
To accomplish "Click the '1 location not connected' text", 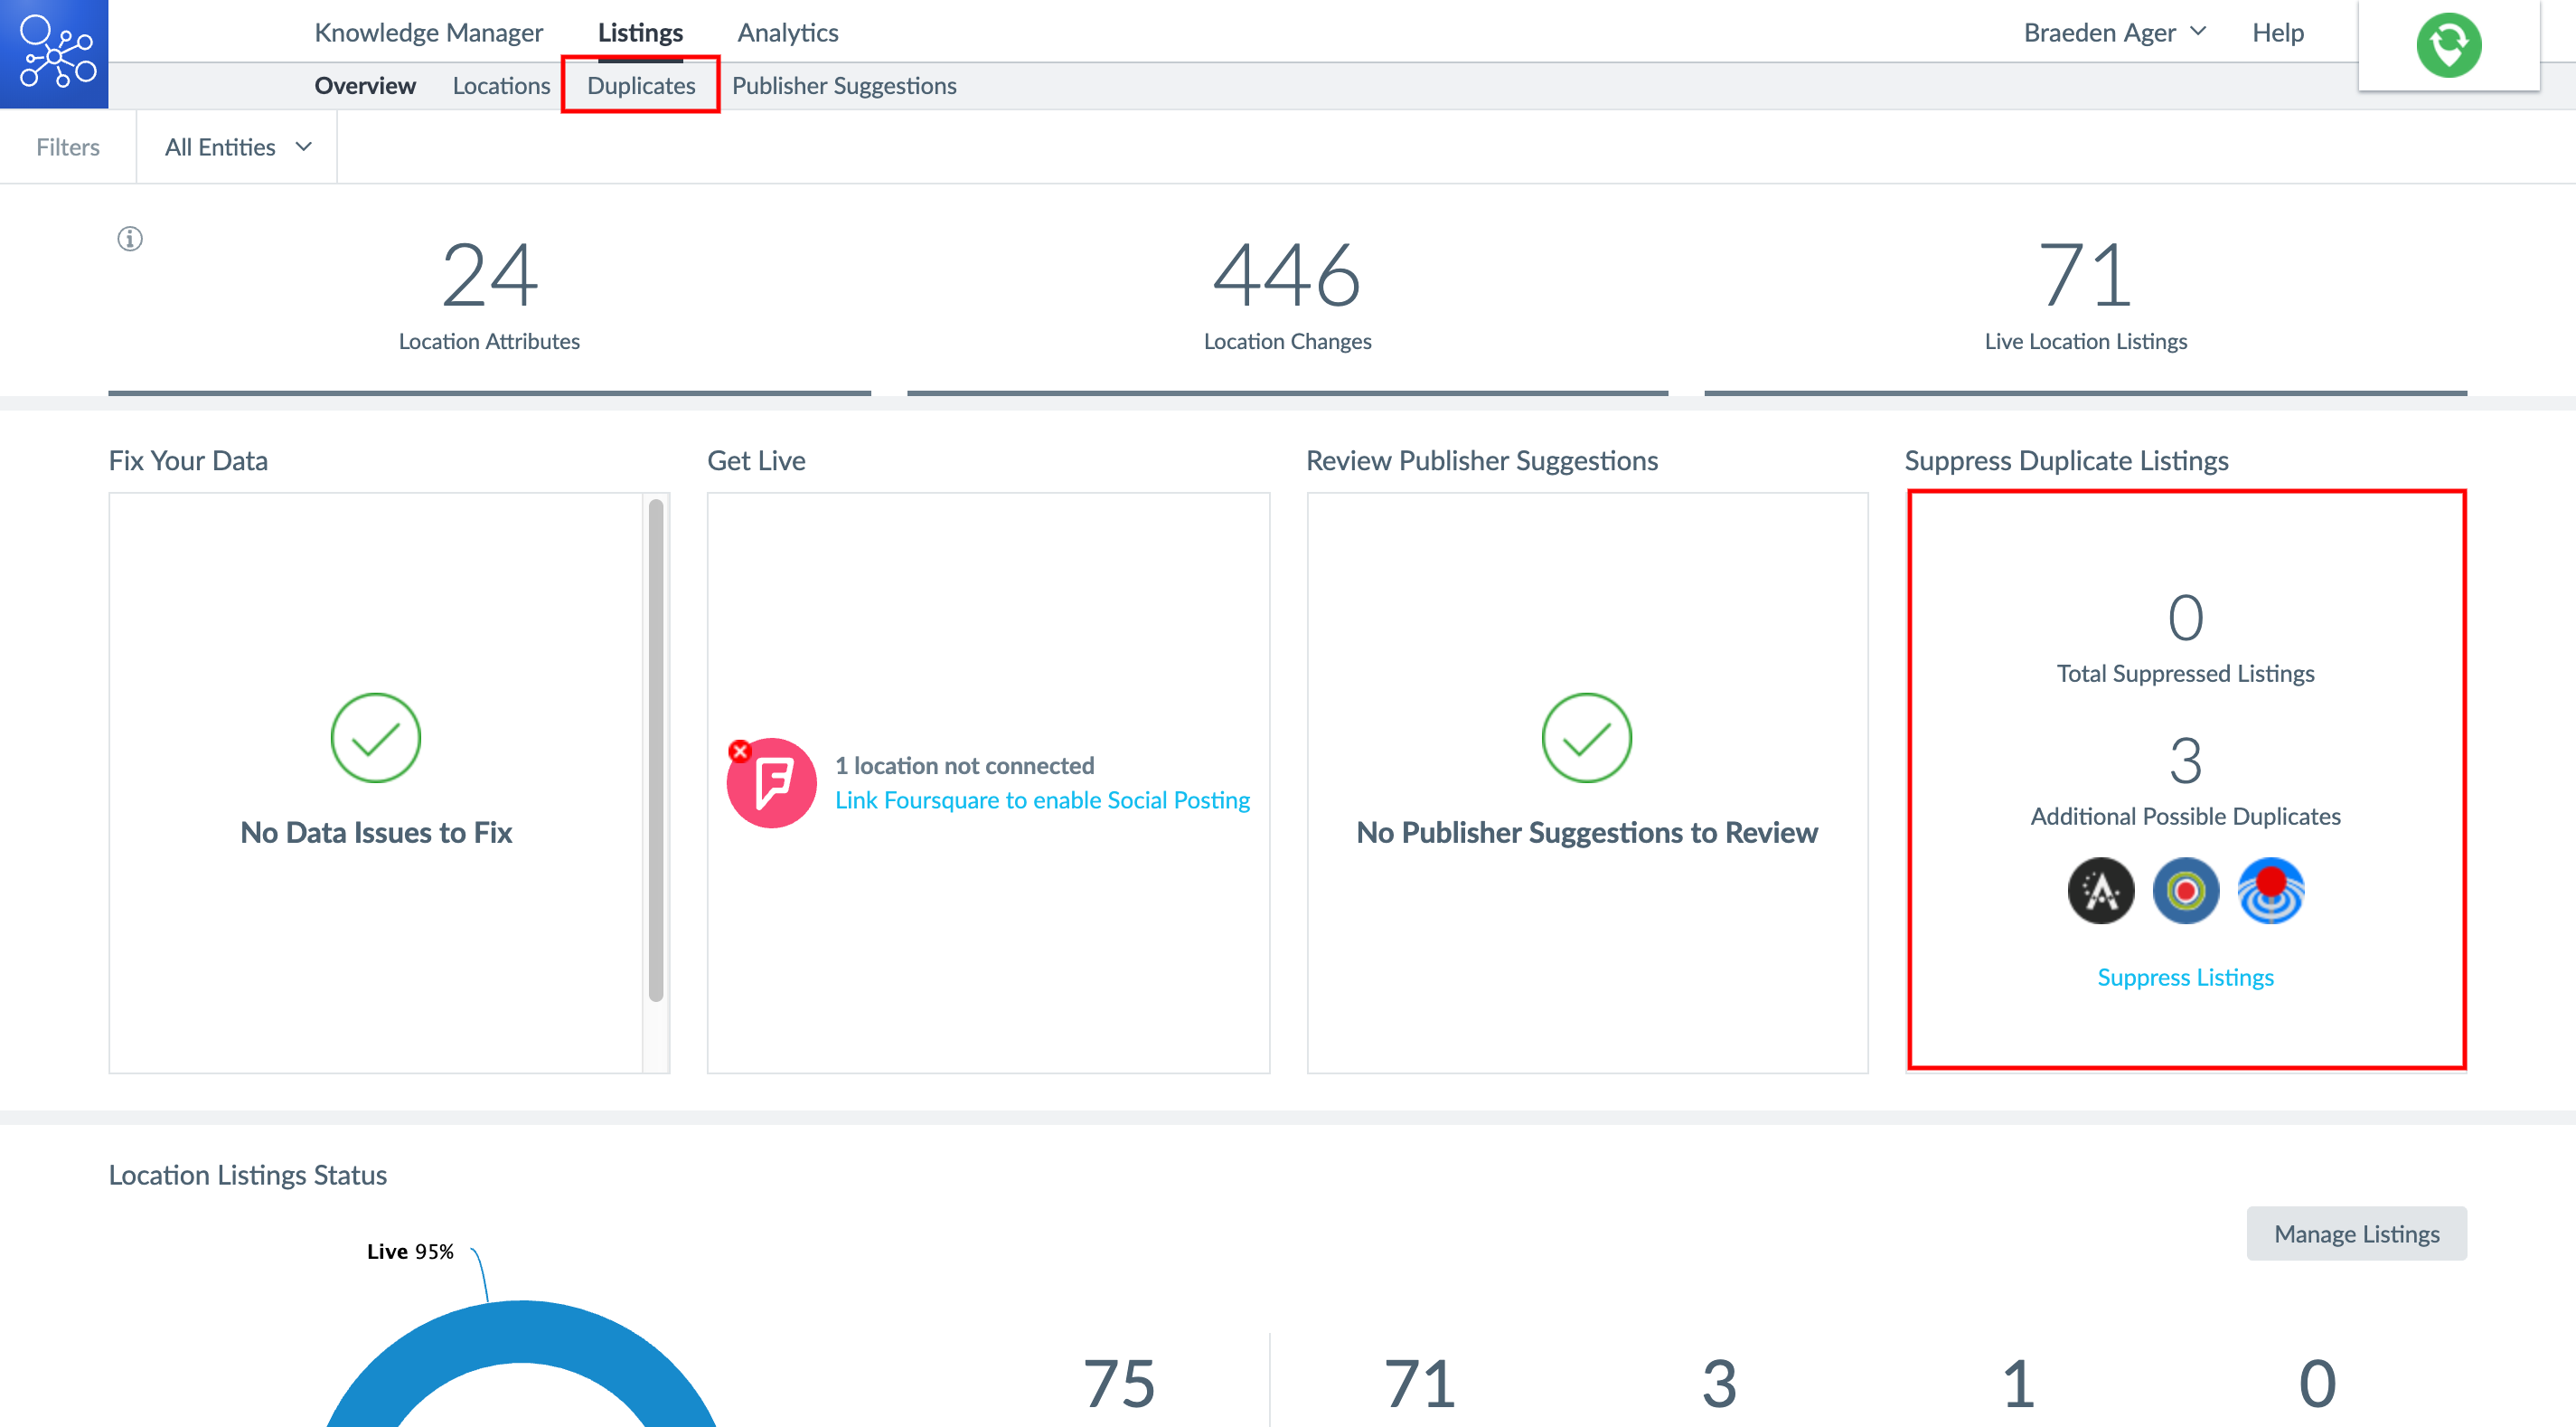I will pos(964,766).
